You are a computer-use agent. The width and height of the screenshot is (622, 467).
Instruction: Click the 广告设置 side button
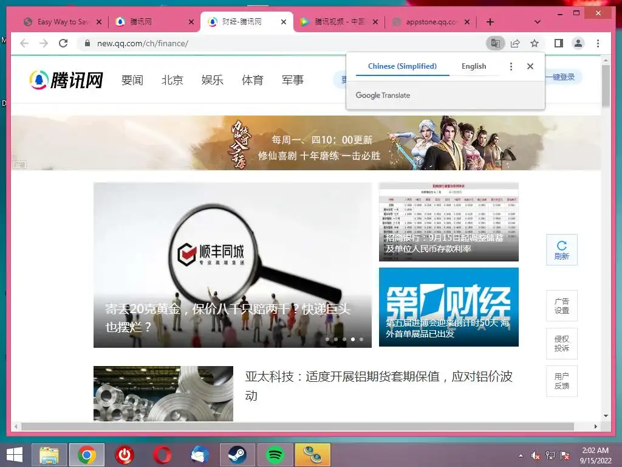[562, 306]
